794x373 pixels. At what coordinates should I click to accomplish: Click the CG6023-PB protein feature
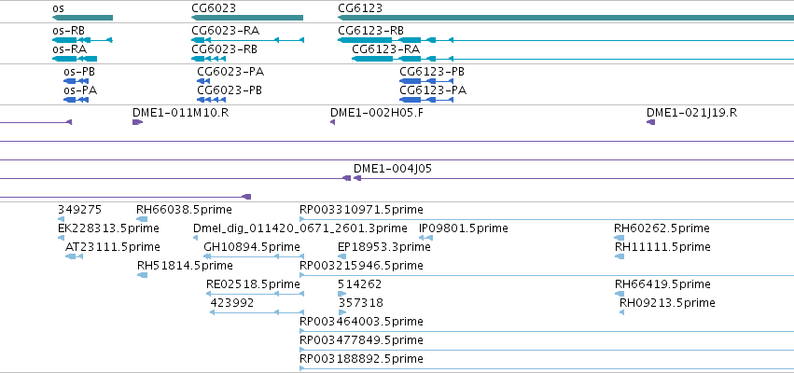point(211,100)
